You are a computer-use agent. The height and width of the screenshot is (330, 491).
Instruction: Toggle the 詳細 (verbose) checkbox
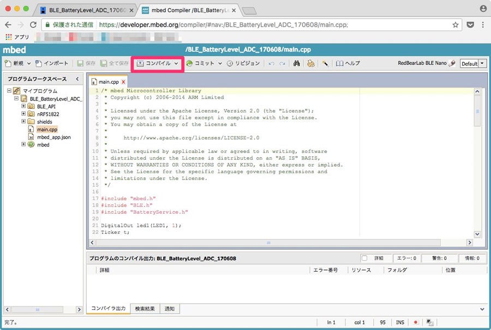(364, 258)
